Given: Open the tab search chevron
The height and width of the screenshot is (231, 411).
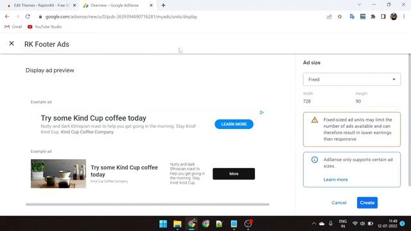Looking at the screenshot, I should (360, 4).
